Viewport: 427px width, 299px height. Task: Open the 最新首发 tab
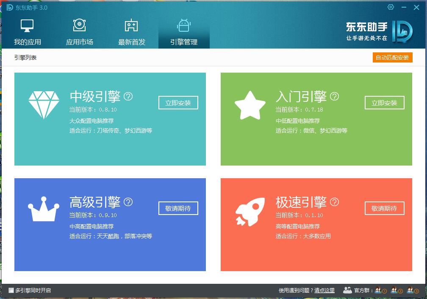click(131, 32)
